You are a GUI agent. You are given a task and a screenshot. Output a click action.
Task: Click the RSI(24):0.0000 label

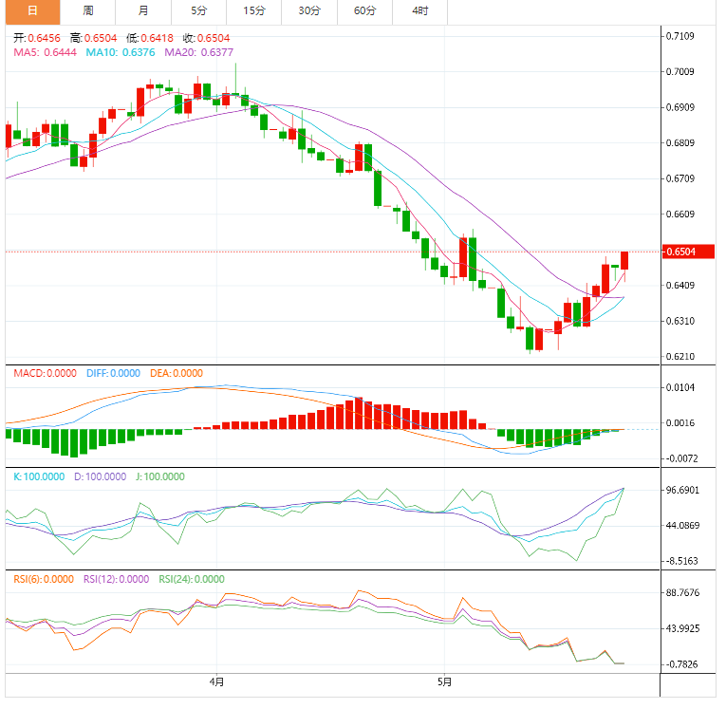click(x=192, y=579)
